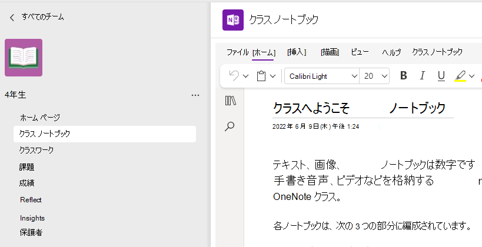Click text 各ノートブックは、次の3つの部分に編成されています。
Image resolution: width=482 pixels, height=247 pixels.
click(373, 226)
